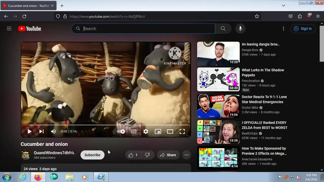Image resolution: width=324 pixels, height=182 pixels.
Task: Open tracking protection shield info
Action: coord(58,16)
